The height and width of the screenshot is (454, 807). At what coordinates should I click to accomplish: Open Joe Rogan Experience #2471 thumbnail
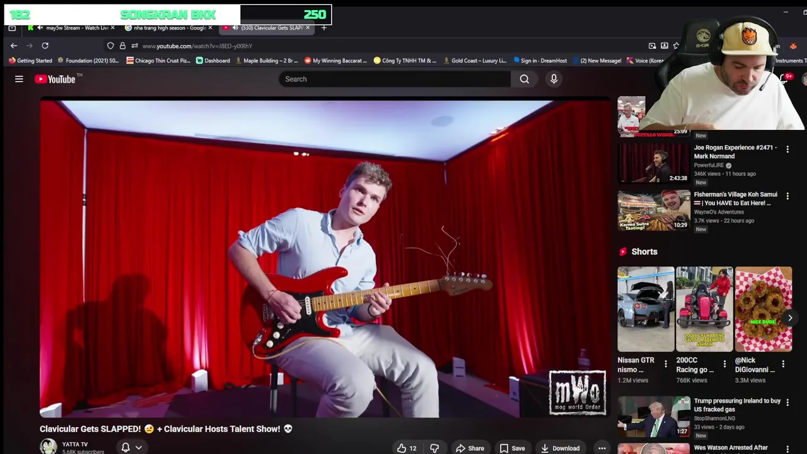pos(654,163)
